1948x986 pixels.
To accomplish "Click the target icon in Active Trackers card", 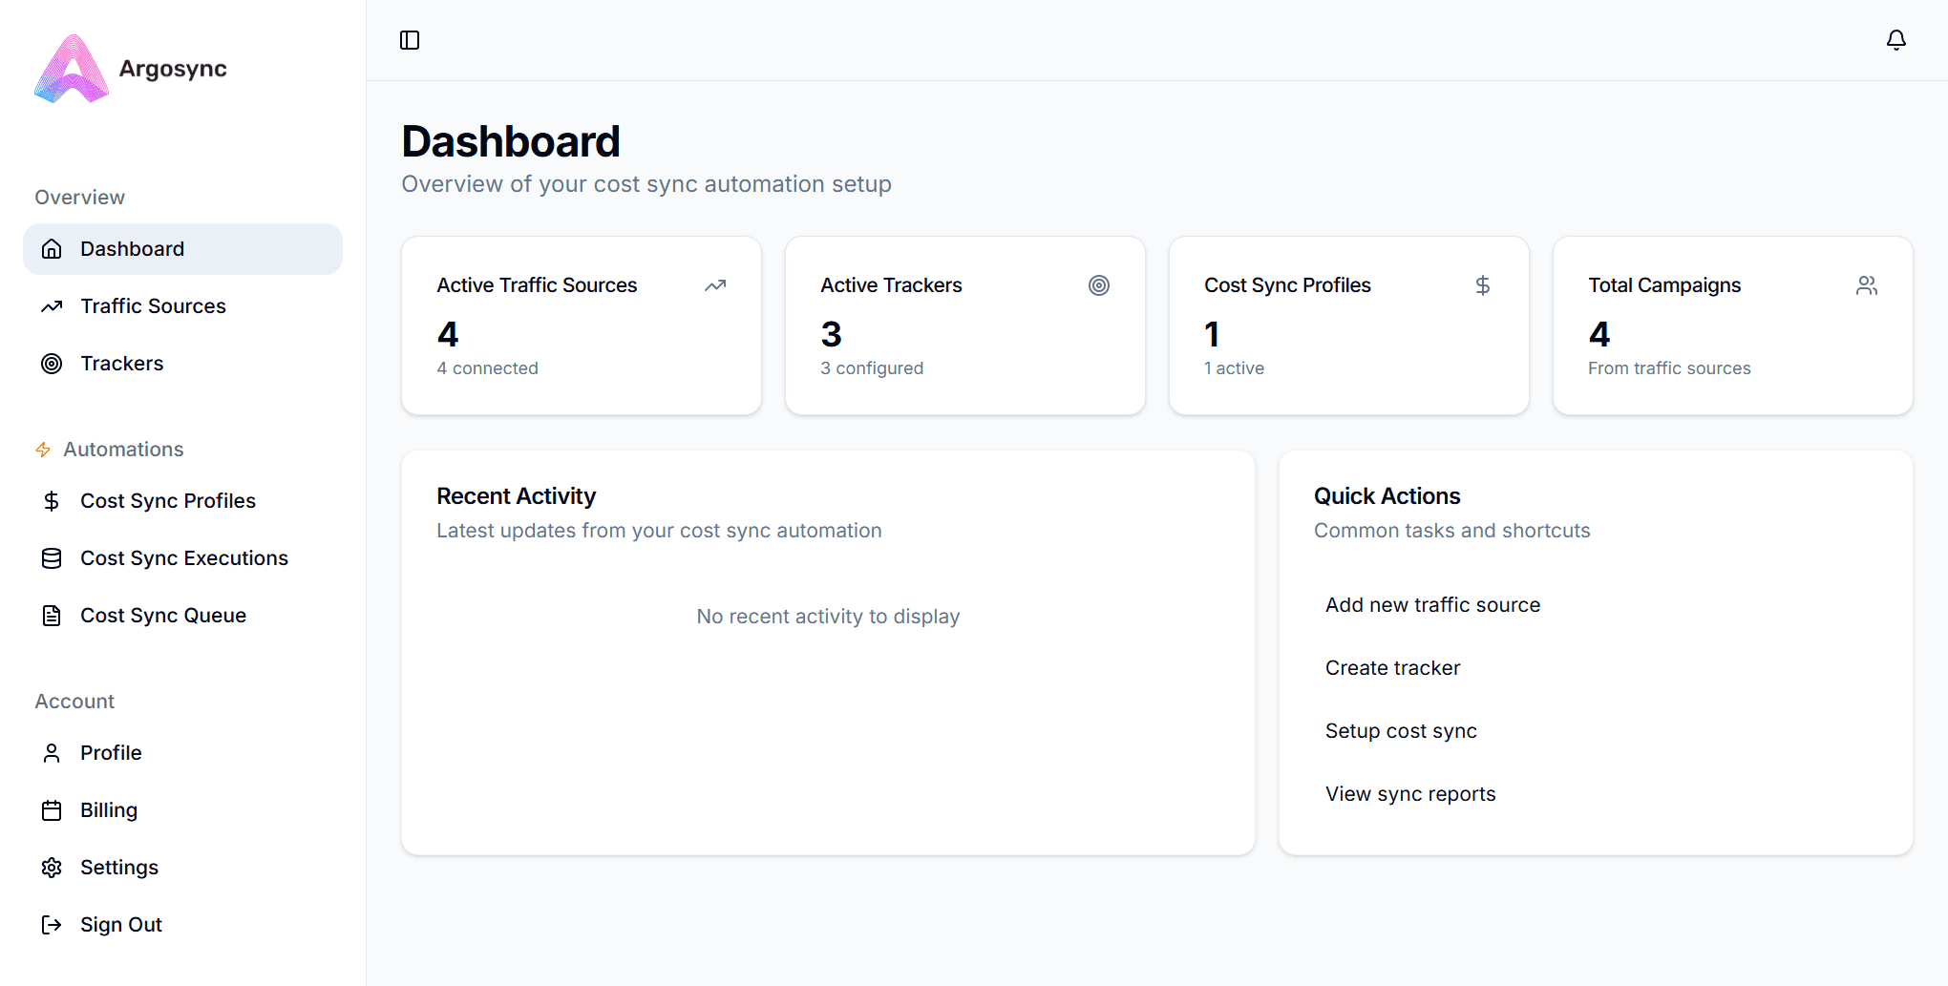I will click(x=1098, y=285).
